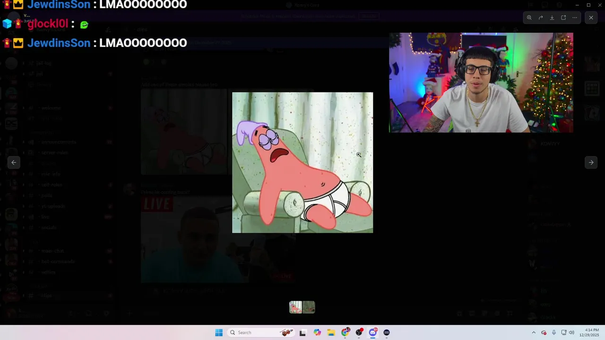Viewport: 605px width, 340px height.
Task: Click the enlarged Patrick image
Action: 302,162
